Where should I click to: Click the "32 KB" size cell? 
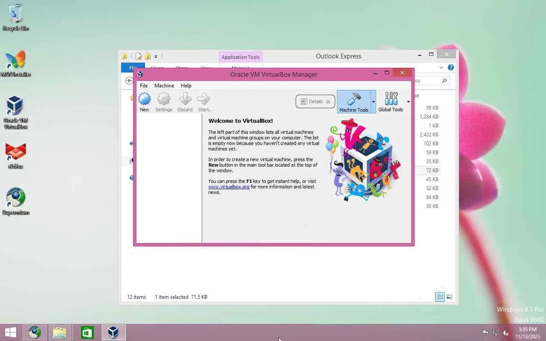432,188
